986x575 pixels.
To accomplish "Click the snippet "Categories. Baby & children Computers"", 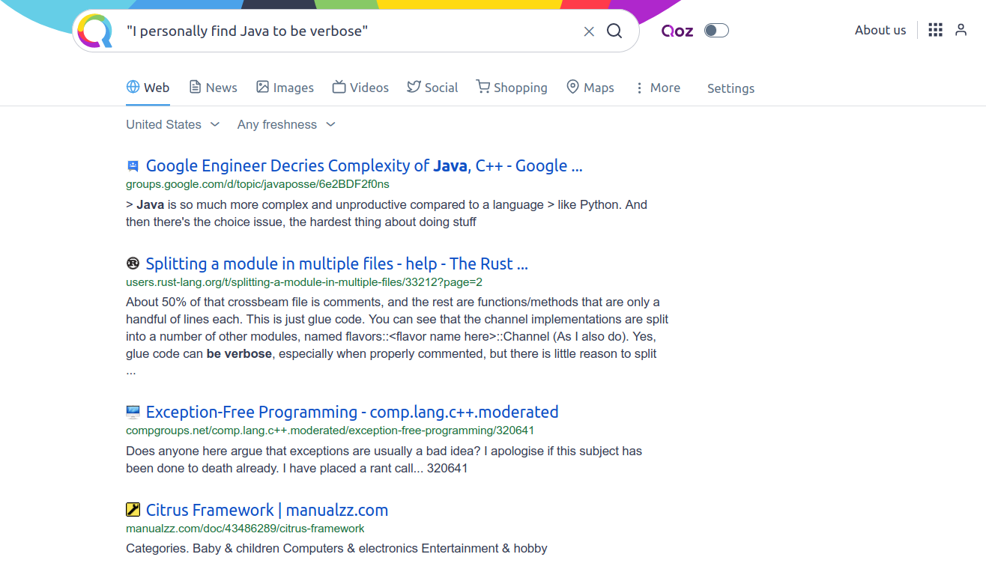I will pos(336,549).
